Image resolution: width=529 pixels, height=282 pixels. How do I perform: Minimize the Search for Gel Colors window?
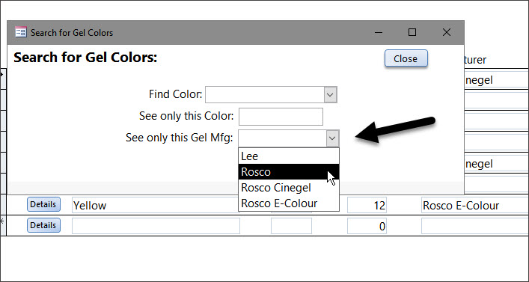tap(379, 32)
